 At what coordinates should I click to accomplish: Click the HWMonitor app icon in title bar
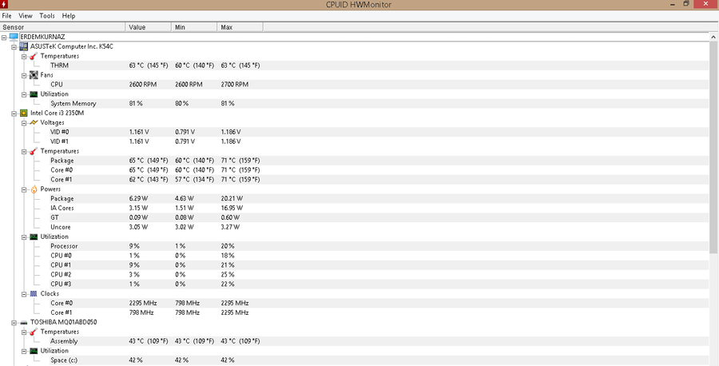(x=5, y=5)
